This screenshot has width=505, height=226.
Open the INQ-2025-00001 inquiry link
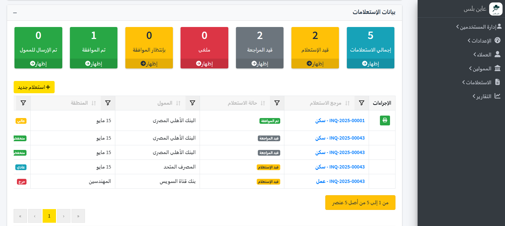pyautogui.click(x=340, y=120)
